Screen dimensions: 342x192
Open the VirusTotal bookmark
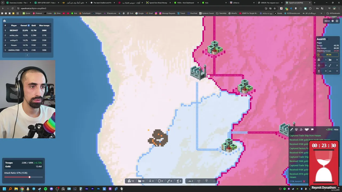tap(192, 13)
